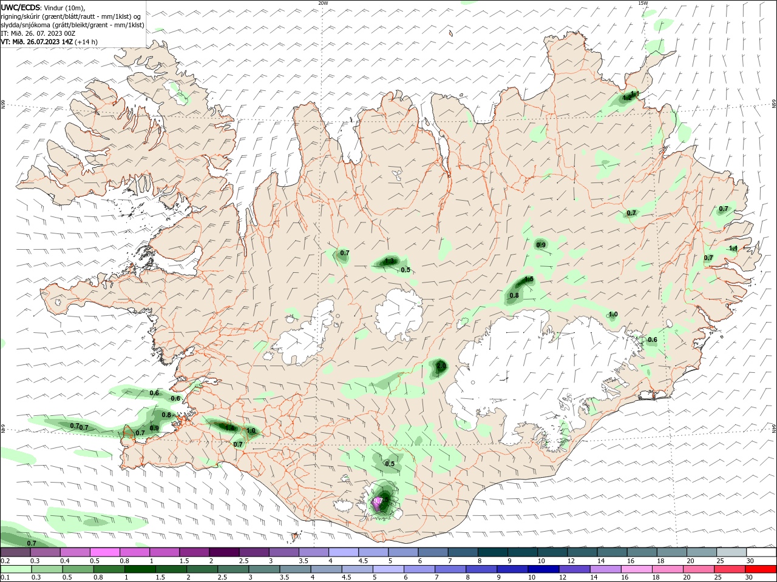Click the 0.1 label under the lower legend
This screenshot has width=777, height=582.
click(5, 578)
